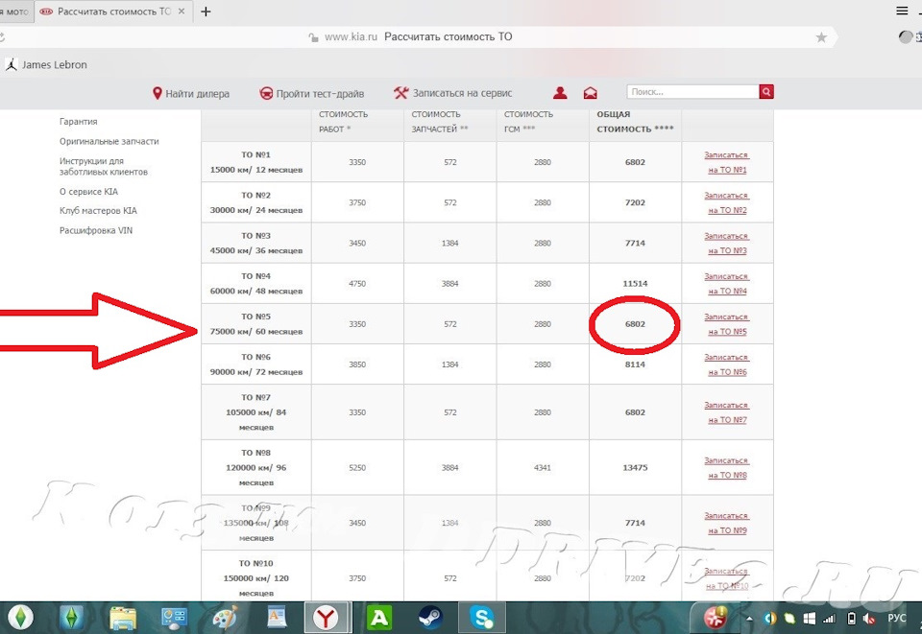
Task: Click the ОБЩАЯ СТОИМОСТЬ column header
Action: tap(635, 122)
